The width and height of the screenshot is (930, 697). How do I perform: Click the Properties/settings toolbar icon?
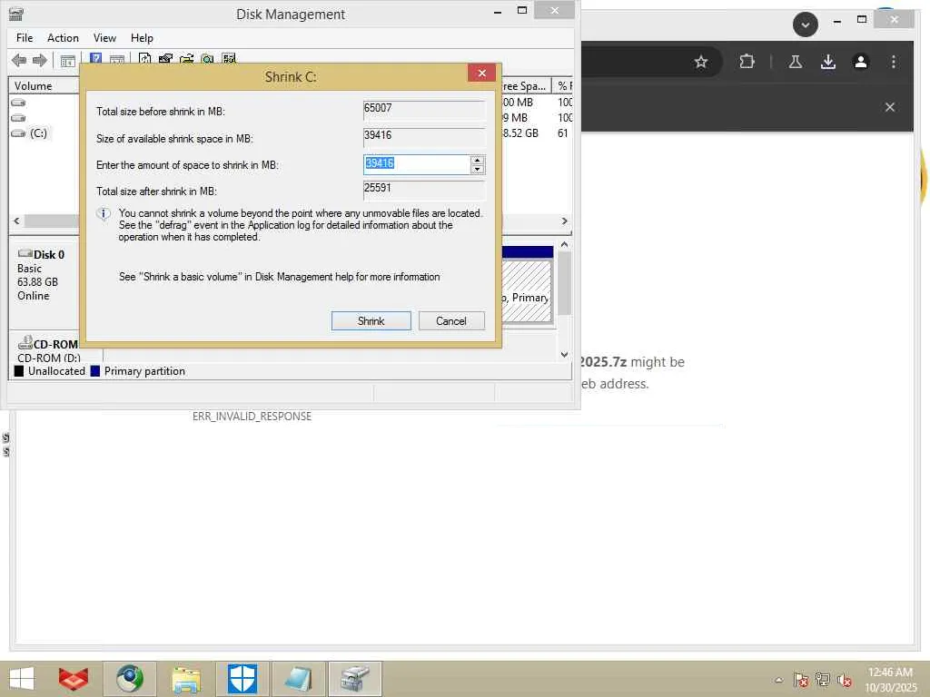(165, 58)
